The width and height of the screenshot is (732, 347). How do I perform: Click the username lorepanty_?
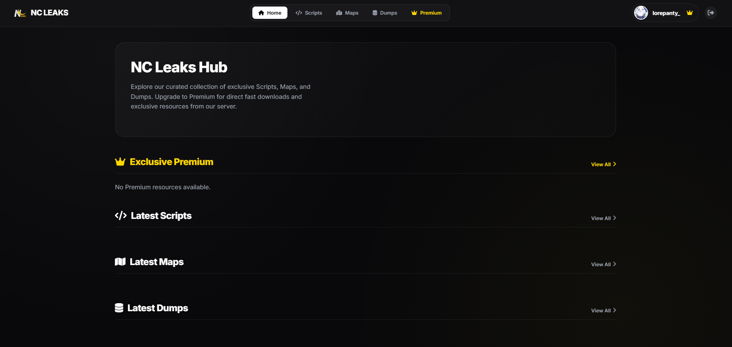click(666, 13)
